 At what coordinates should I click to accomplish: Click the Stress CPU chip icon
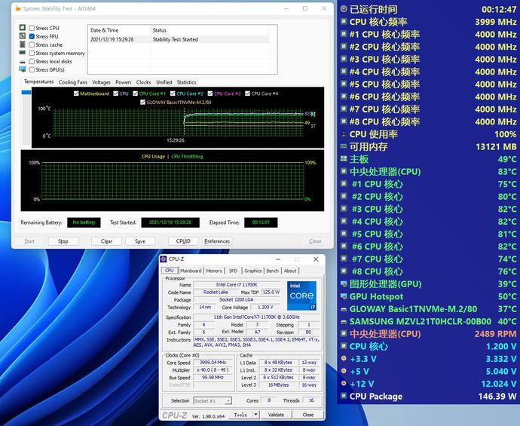[22, 28]
